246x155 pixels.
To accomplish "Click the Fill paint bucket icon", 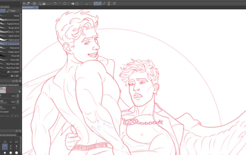I will tap(73, 4).
